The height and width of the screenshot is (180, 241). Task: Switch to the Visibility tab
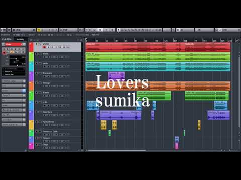point(21,39)
